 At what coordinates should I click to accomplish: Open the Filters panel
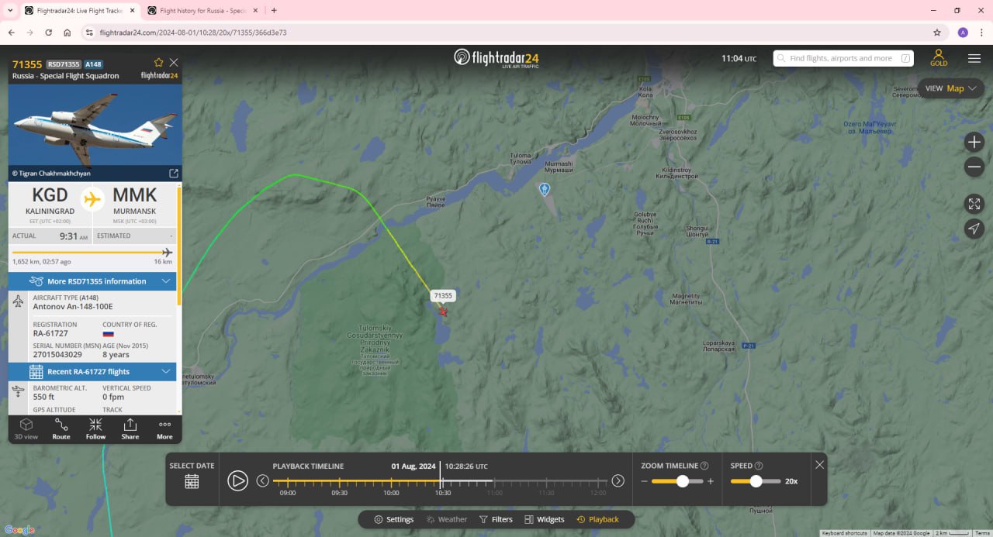coord(496,519)
